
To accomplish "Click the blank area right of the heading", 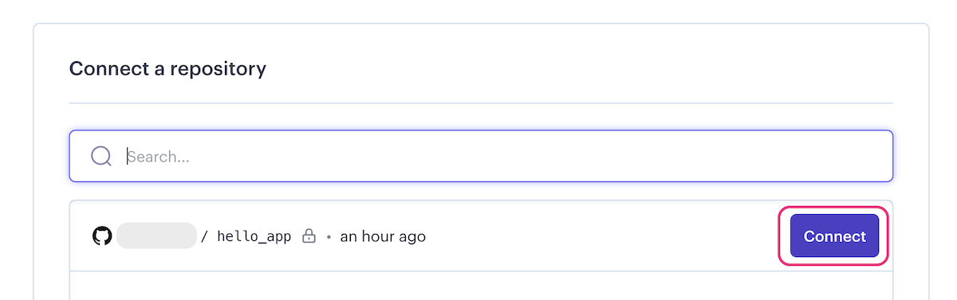I will tap(580, 68).
